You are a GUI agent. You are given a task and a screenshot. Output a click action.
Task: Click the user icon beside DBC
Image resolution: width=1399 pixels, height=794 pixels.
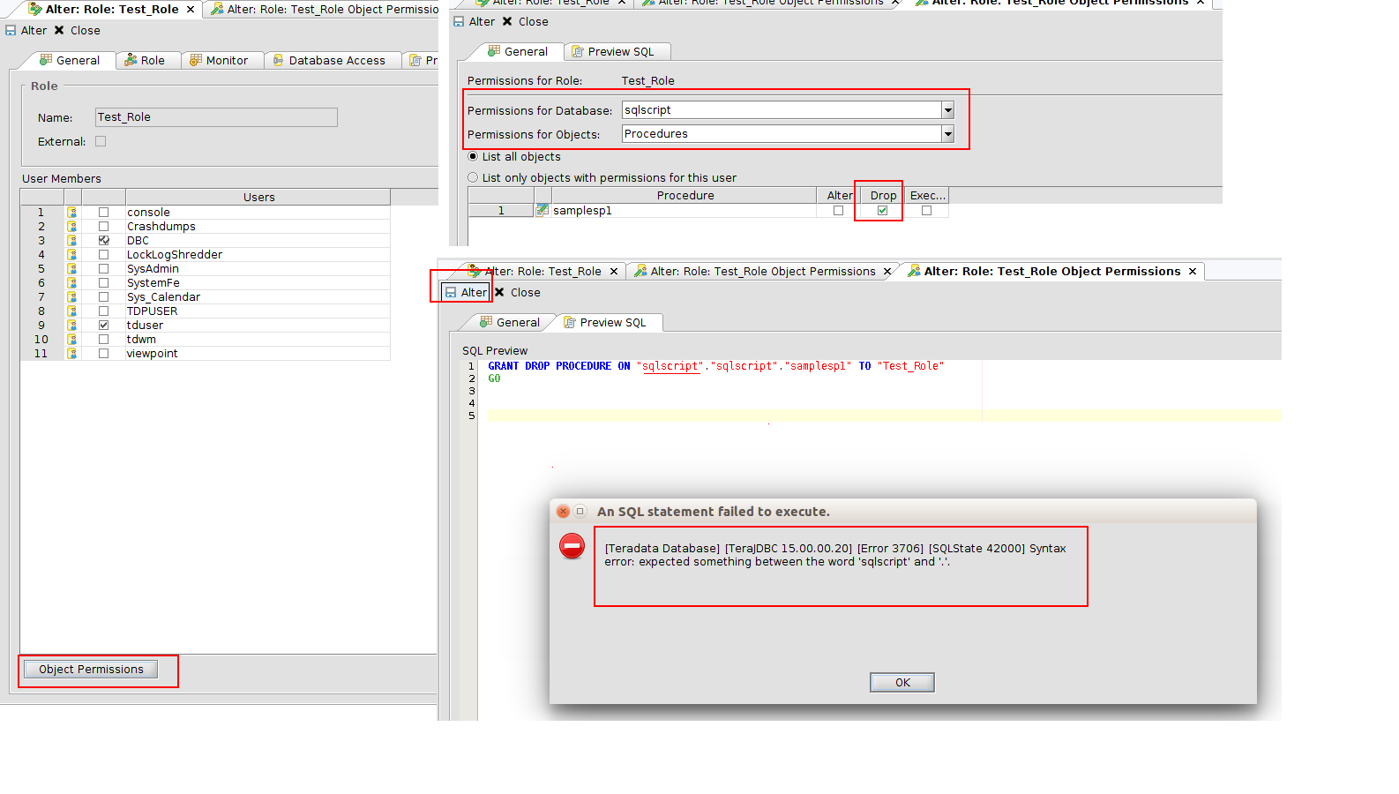click(72, 241)
